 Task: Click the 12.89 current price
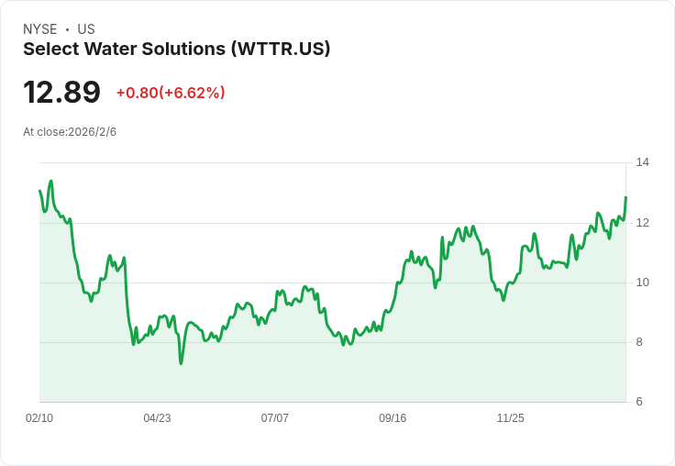pyautogui.click(x=62, y=92)
